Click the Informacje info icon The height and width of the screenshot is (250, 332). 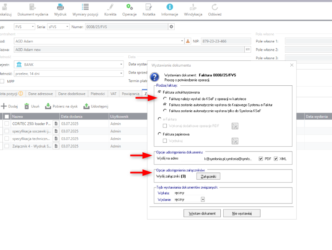point(169,7)
